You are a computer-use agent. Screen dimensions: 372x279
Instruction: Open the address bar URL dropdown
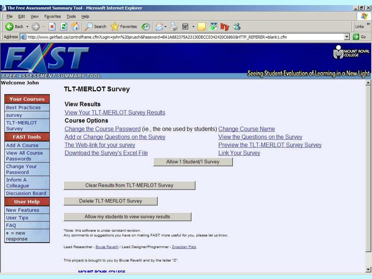(x=347, y=37)
